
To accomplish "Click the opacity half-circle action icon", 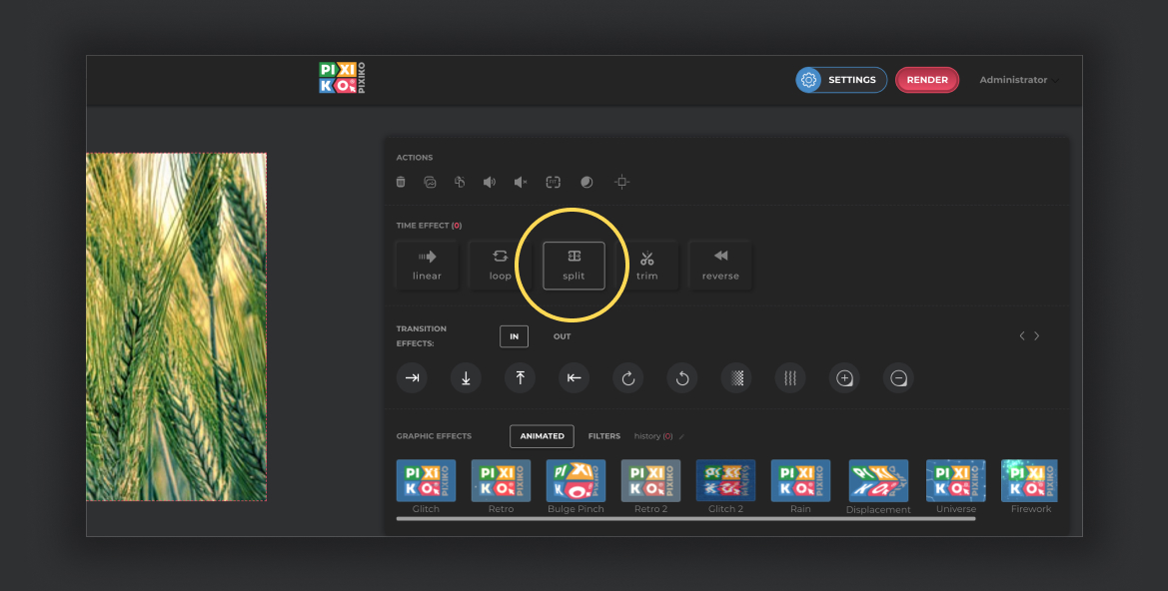I will pos(586,182).
